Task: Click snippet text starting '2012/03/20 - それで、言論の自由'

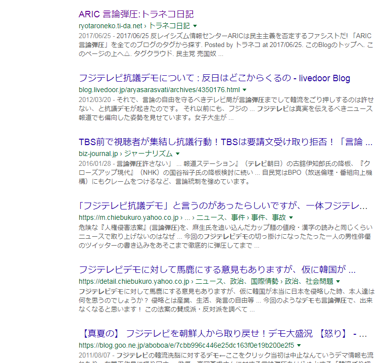Action: 226,108
